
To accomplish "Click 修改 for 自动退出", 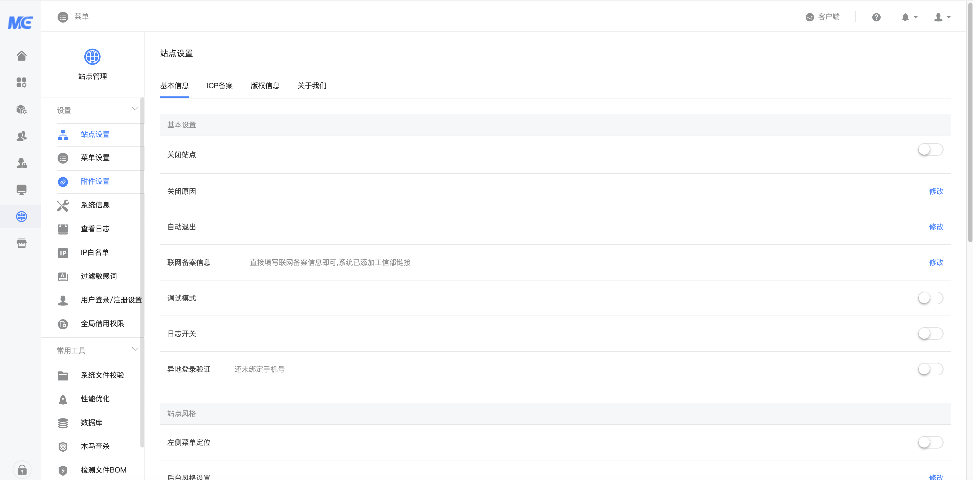I will point(936,227).
